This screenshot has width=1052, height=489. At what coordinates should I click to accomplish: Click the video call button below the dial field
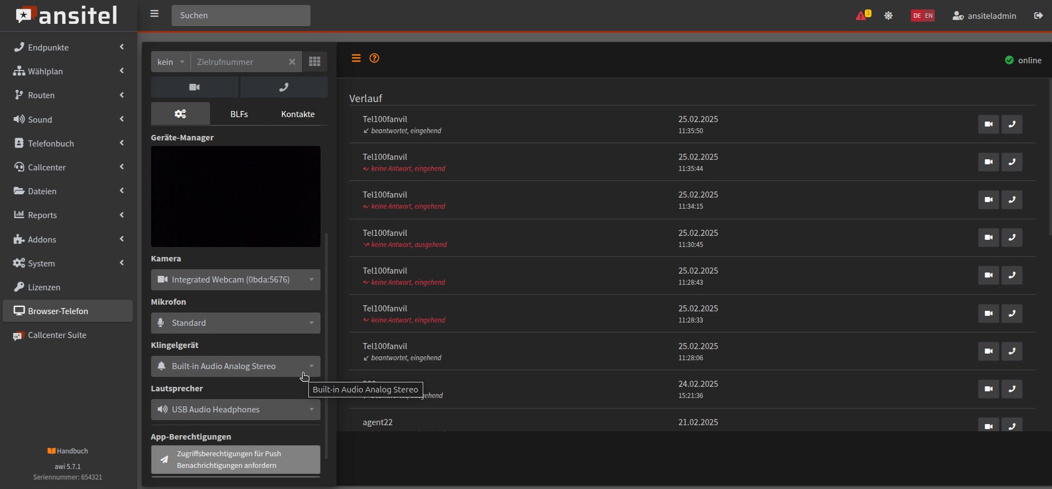[x=194, y=87]
